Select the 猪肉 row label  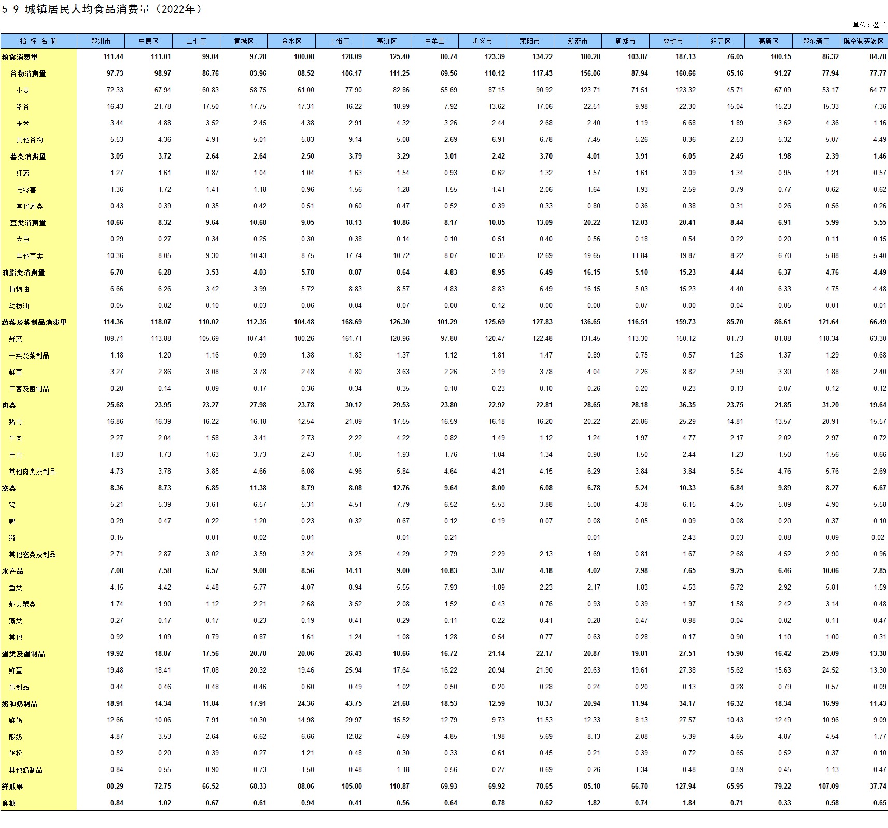(16, 422)
